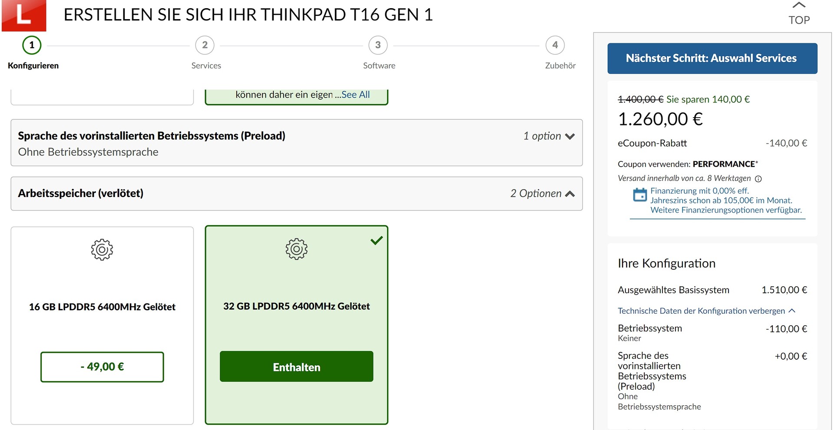Click the eCoupon-Rabatt label

coord(652,143)
